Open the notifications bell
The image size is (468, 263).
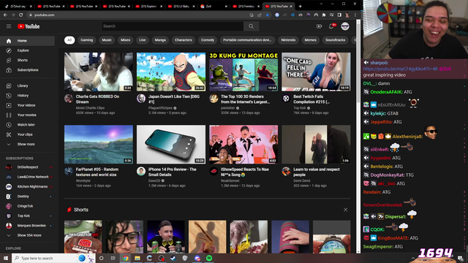tap(331, 26)
